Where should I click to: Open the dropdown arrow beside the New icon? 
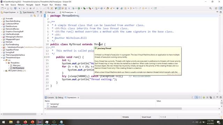[x=5, y=8]
